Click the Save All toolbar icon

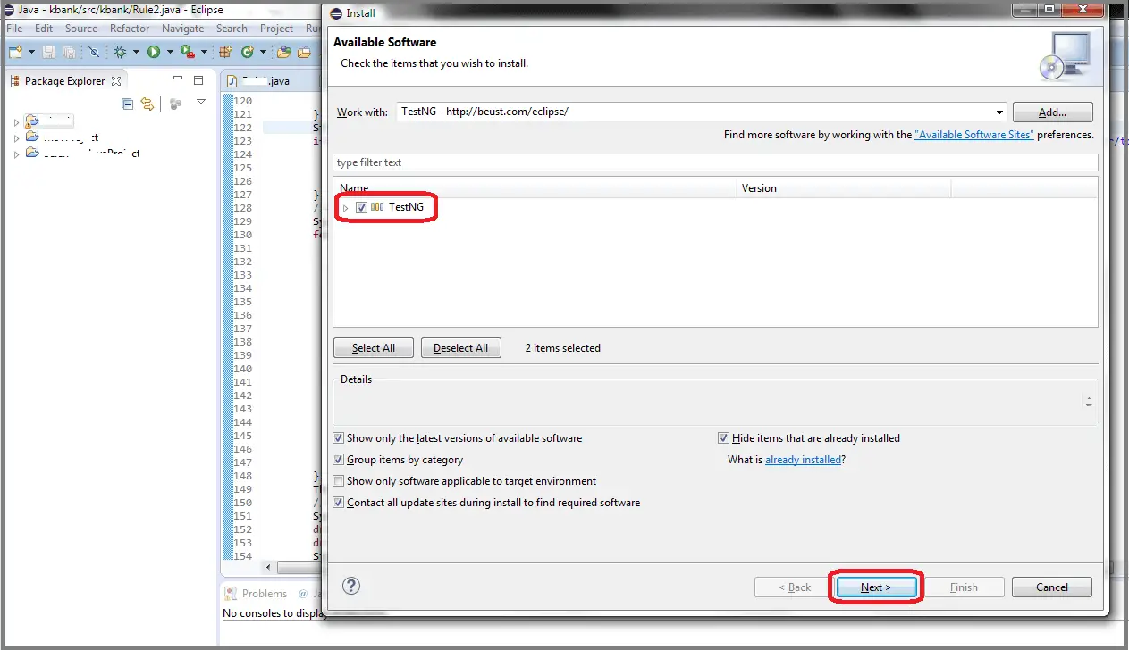(68, 53)
